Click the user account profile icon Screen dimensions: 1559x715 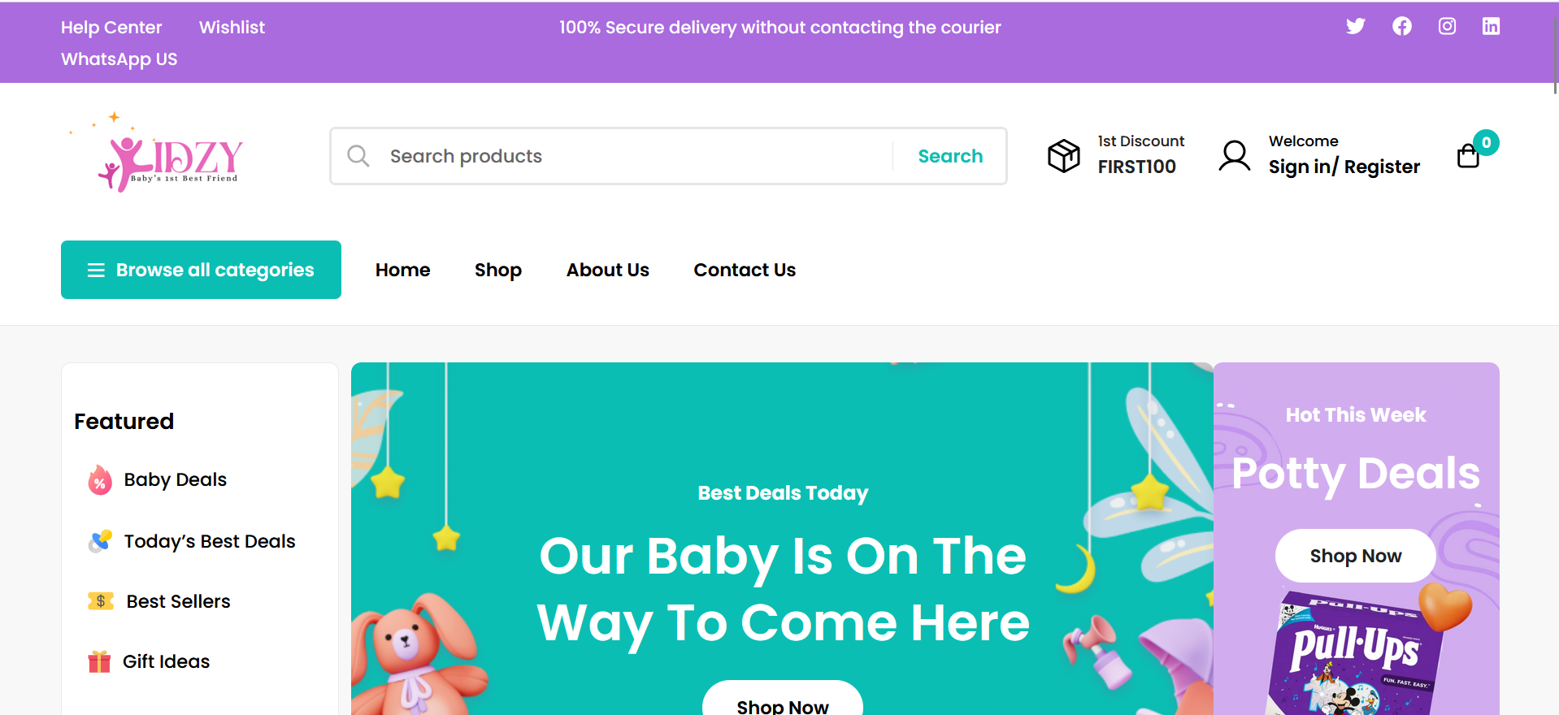[x=1234, y=155]
